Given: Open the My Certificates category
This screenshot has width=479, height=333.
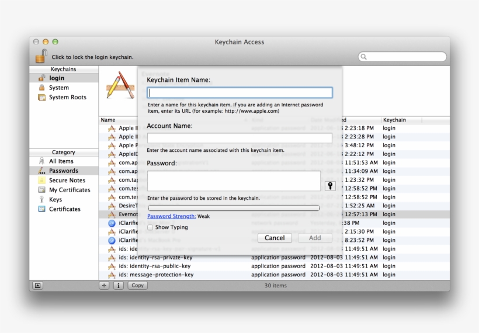Looking at the screenshot, I should click(70, 190).
